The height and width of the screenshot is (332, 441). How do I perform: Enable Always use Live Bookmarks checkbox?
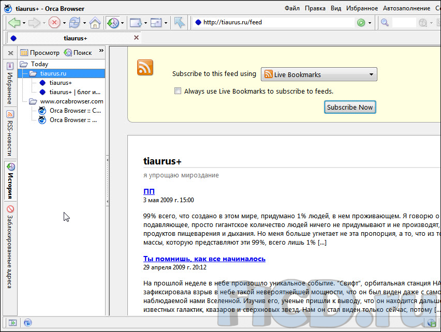click(178, 90)
